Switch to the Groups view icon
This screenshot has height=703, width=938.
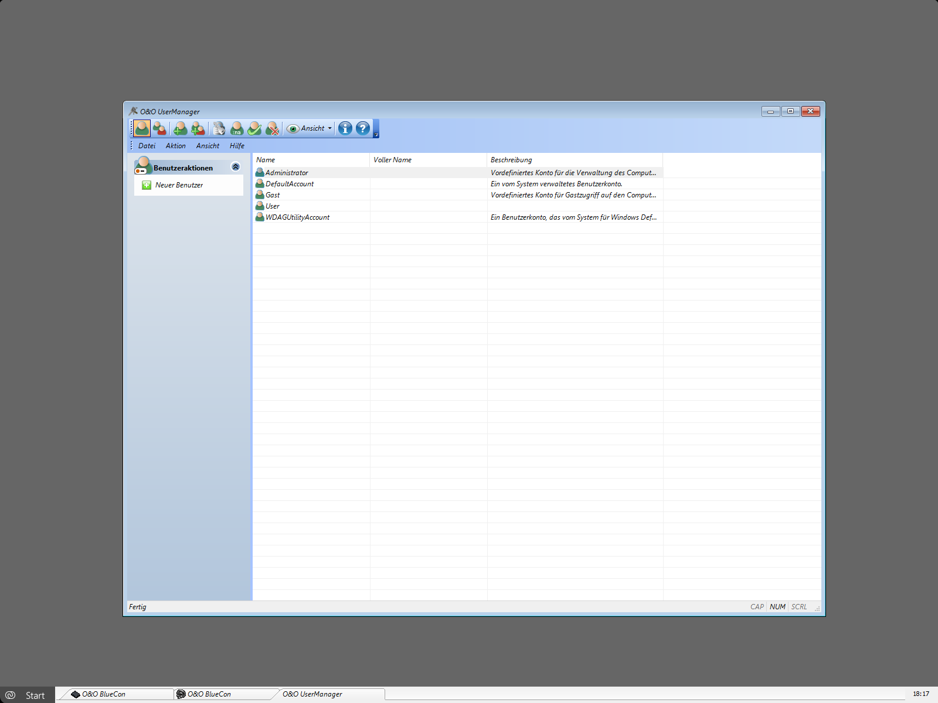[x=159, y=128]
